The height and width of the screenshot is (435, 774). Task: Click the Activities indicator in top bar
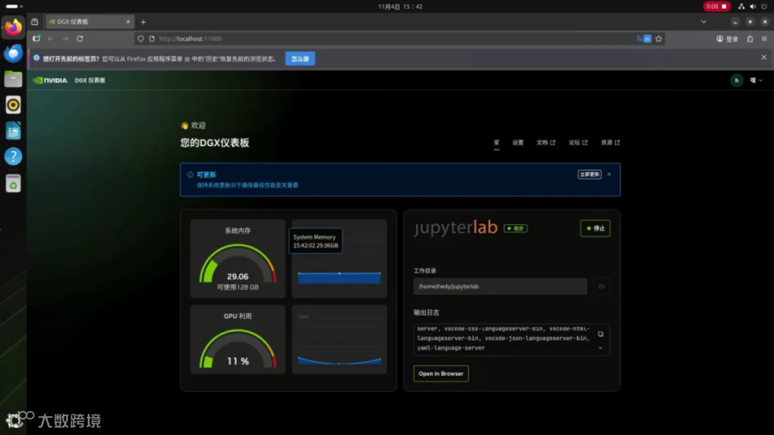pos(14,6)
